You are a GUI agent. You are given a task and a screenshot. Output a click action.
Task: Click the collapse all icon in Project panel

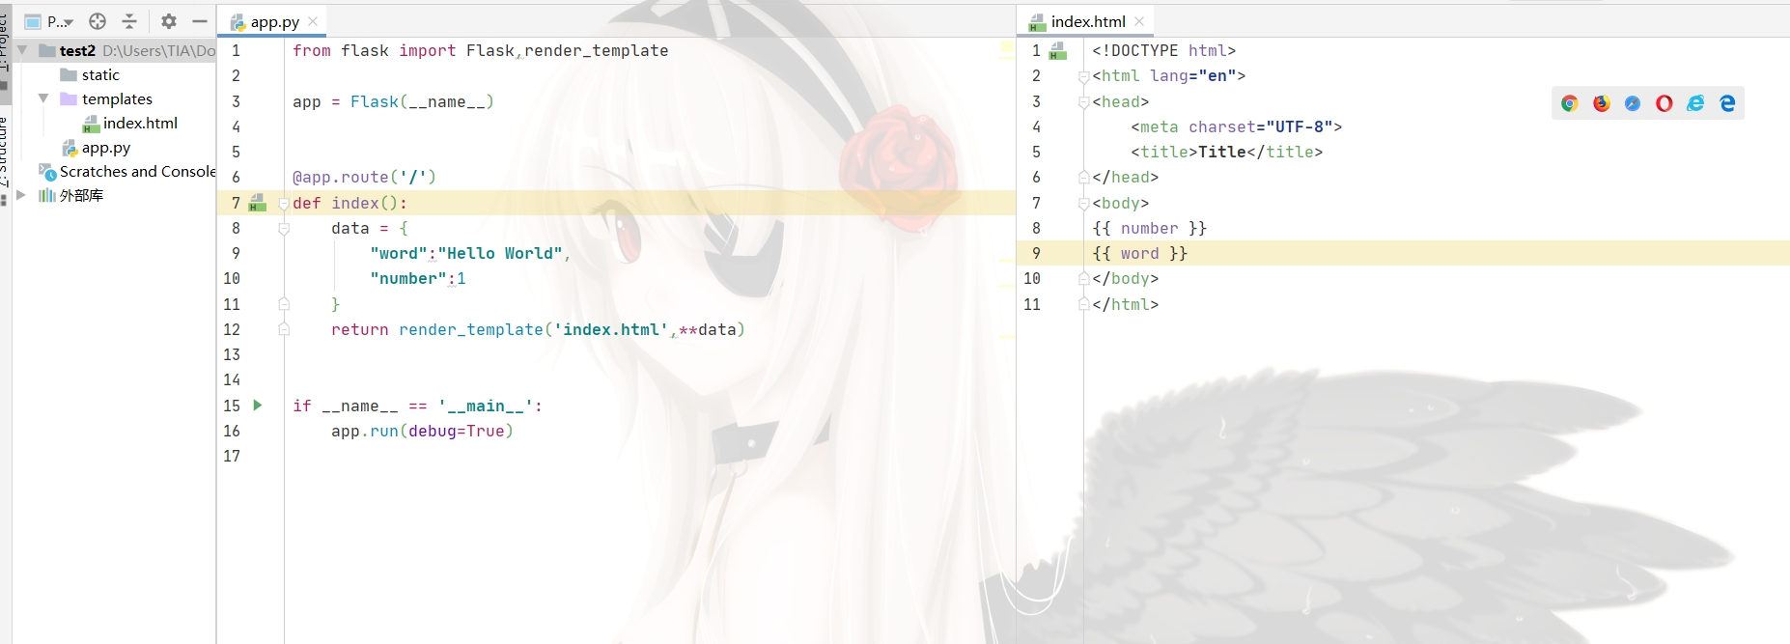[x=129, y=21]
